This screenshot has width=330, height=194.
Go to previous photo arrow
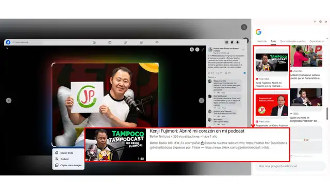(x=9, y=101)
